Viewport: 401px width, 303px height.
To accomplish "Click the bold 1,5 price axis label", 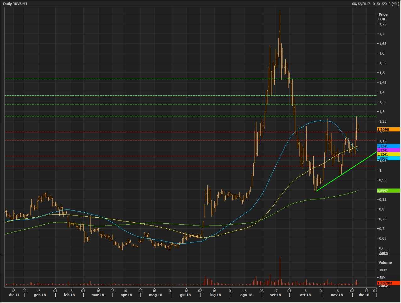I will coord(382,73).
